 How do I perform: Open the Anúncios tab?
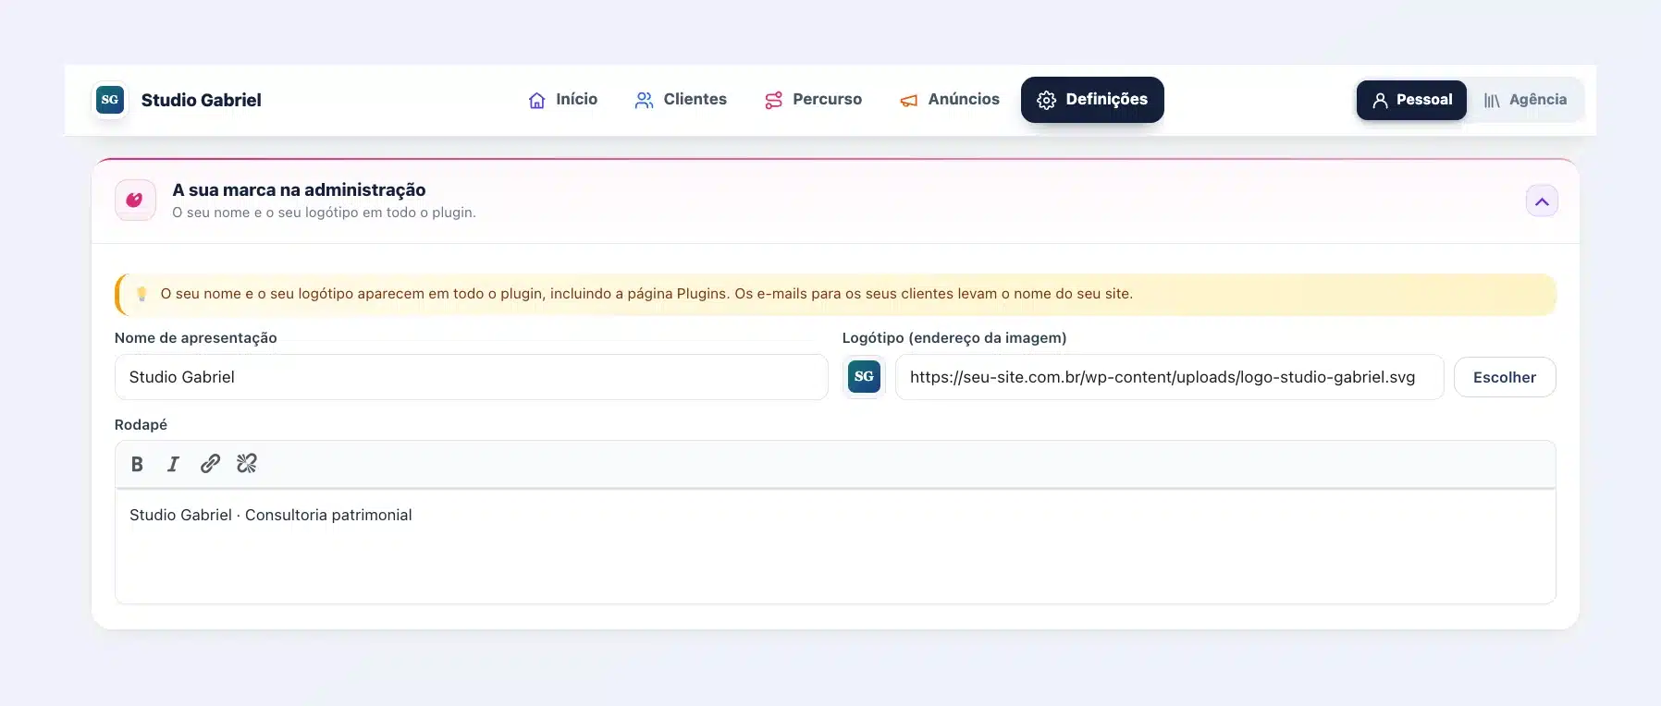pos(950,100)
